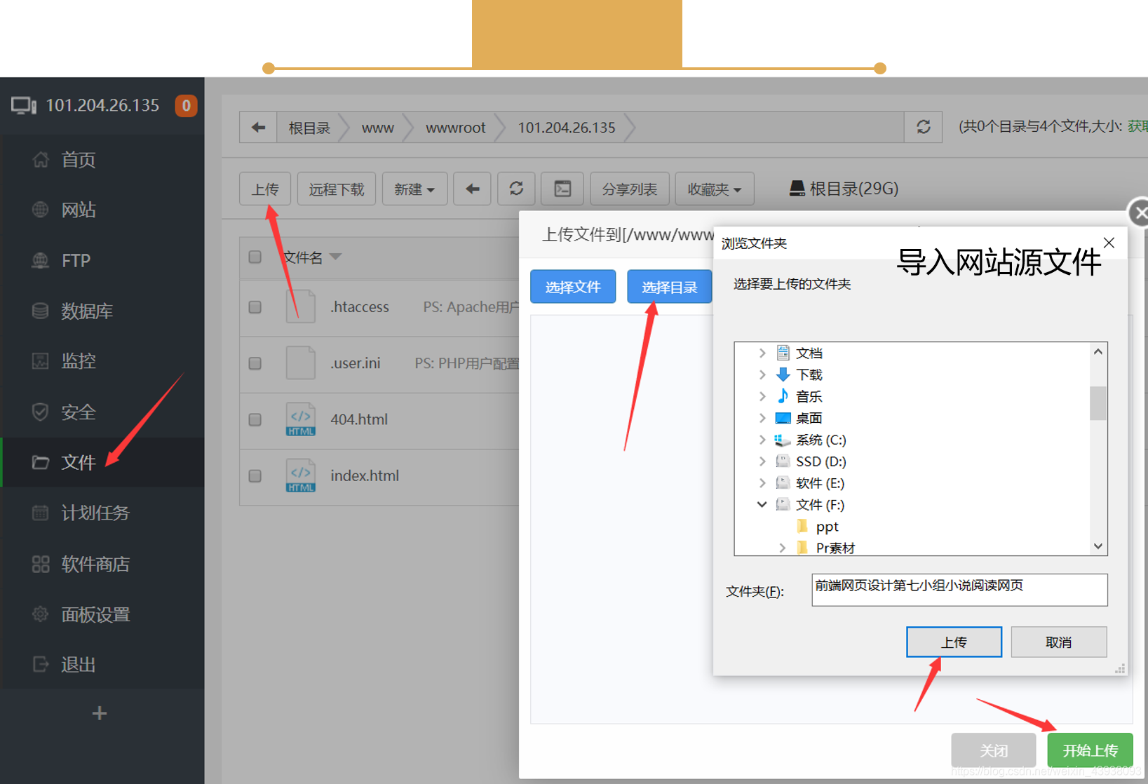Click the orange notification badge 0
This screenshot has height=784, width=1148.
point(186,105)
